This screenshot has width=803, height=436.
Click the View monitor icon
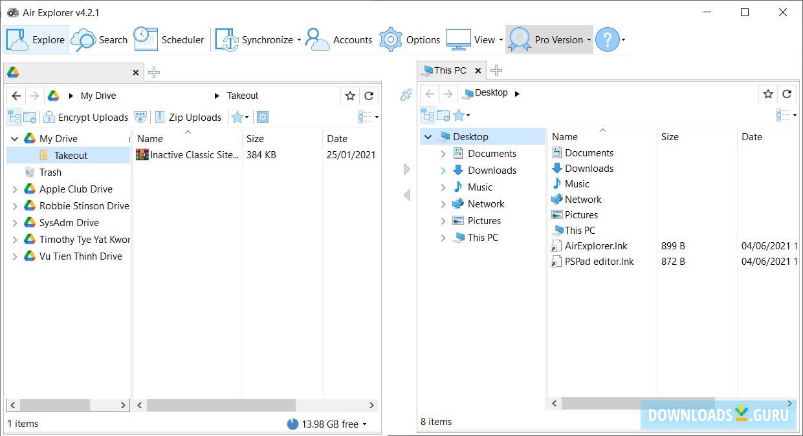458,39
